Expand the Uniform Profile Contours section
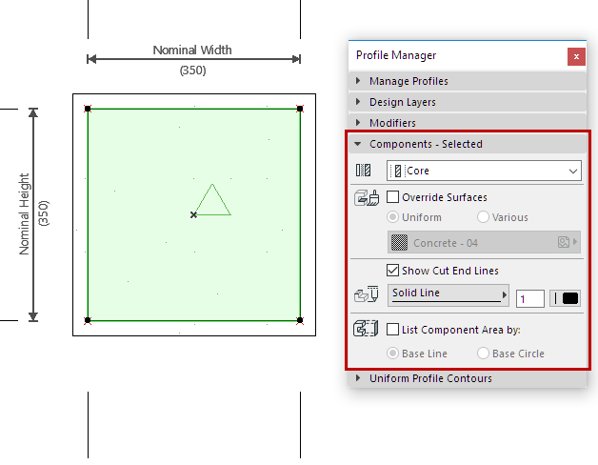Screen dimensions: 598x465 click(x=468, y=378)
